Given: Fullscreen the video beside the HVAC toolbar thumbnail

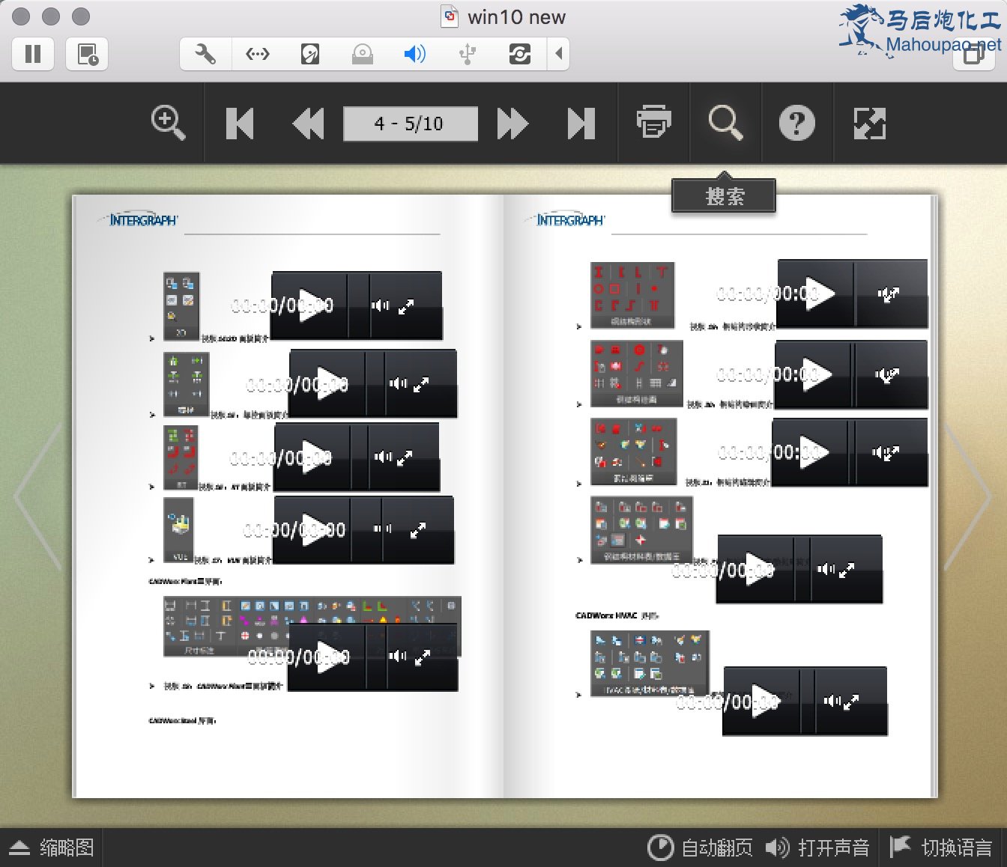Looking at the screenshot, I should pyautogui.click(x=850, y=702).
